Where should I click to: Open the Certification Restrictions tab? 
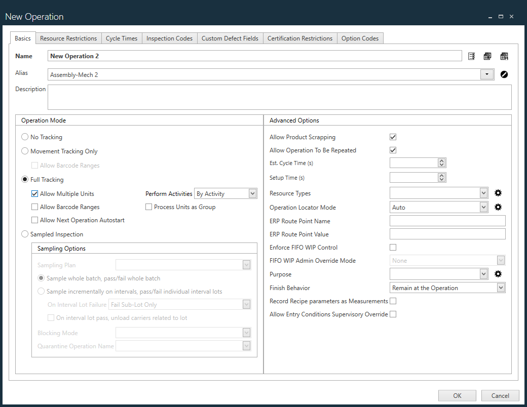tap(299, 38)
